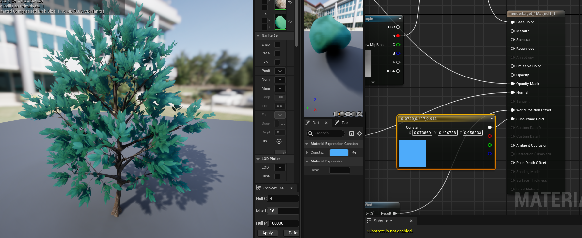Screen dimensions: 582x238
Task: Open the property matrix grid icon
Action: 352,133
